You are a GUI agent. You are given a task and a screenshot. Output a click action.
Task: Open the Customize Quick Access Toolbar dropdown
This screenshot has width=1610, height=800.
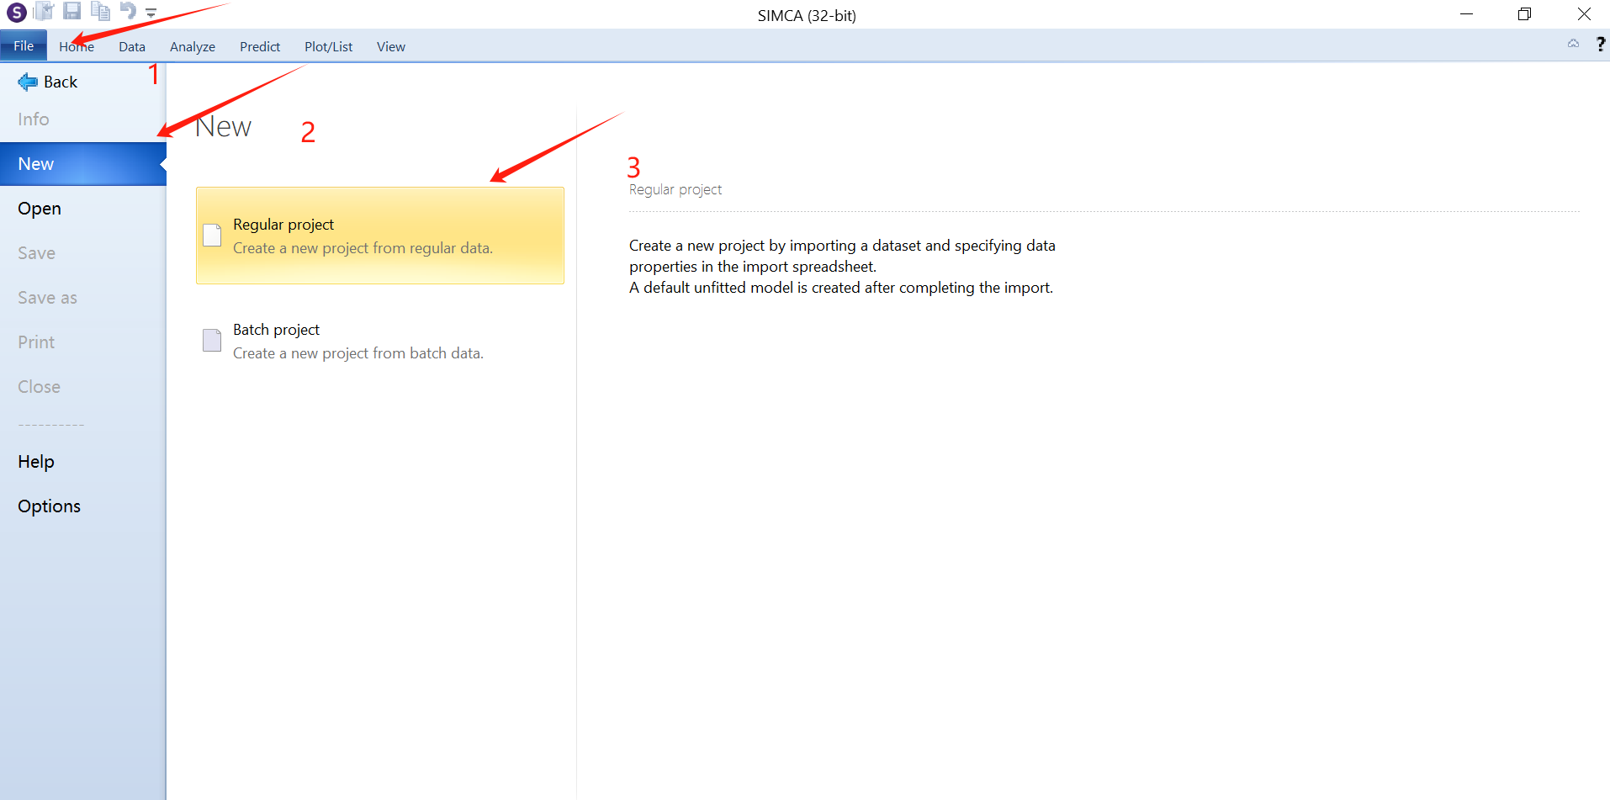point(151,13)
